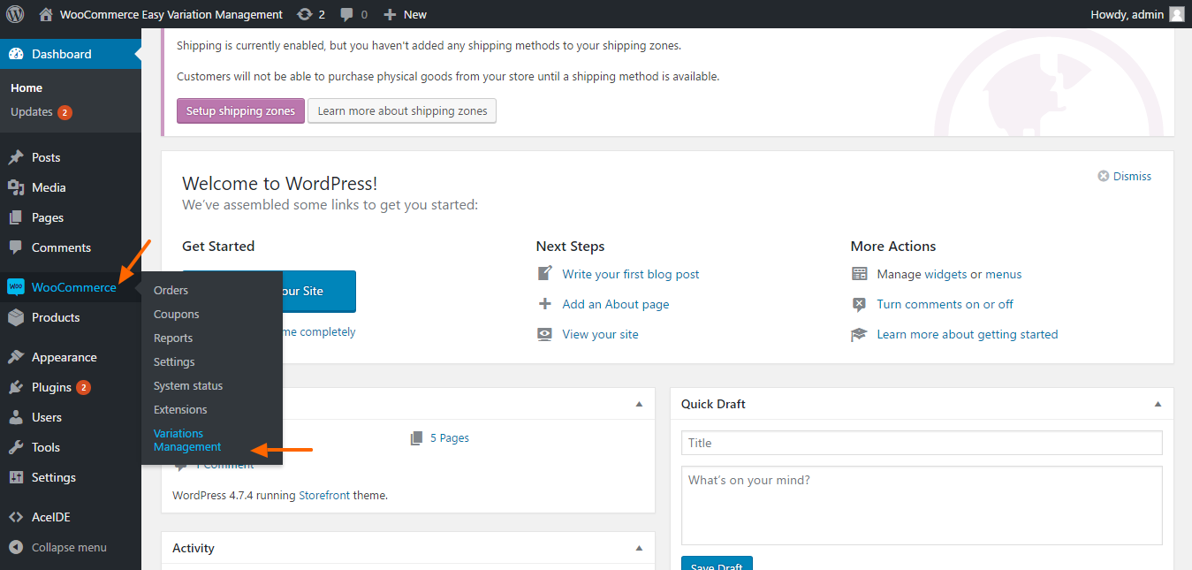Select Coupons from WooCommerce submenu
1192x570 pixels.
176,314
